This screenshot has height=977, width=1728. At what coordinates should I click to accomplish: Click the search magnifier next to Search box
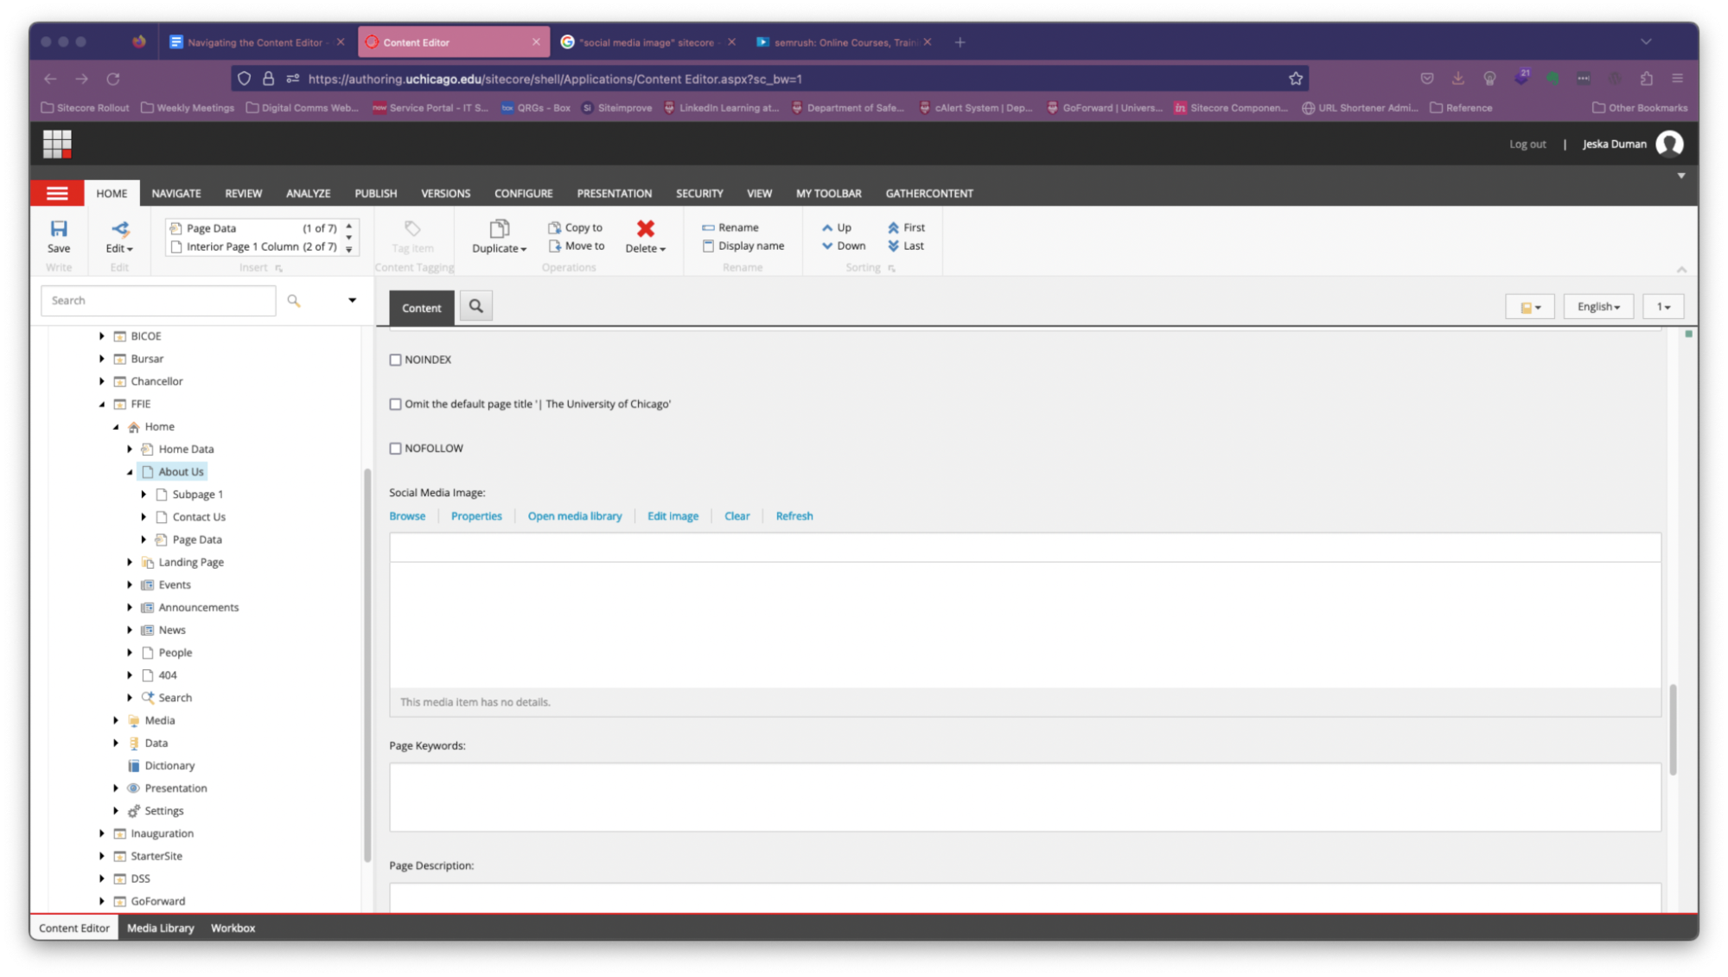point(294,301)
